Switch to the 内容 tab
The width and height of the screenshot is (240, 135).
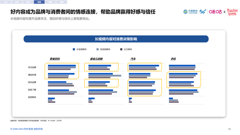tap(17, 2)
